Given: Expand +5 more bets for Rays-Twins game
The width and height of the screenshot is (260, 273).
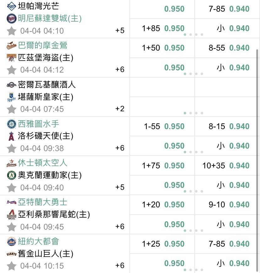Looking at the screenshot, I should (120, 30).
